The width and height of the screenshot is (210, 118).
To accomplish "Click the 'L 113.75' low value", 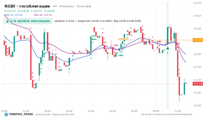I will 36,11.
